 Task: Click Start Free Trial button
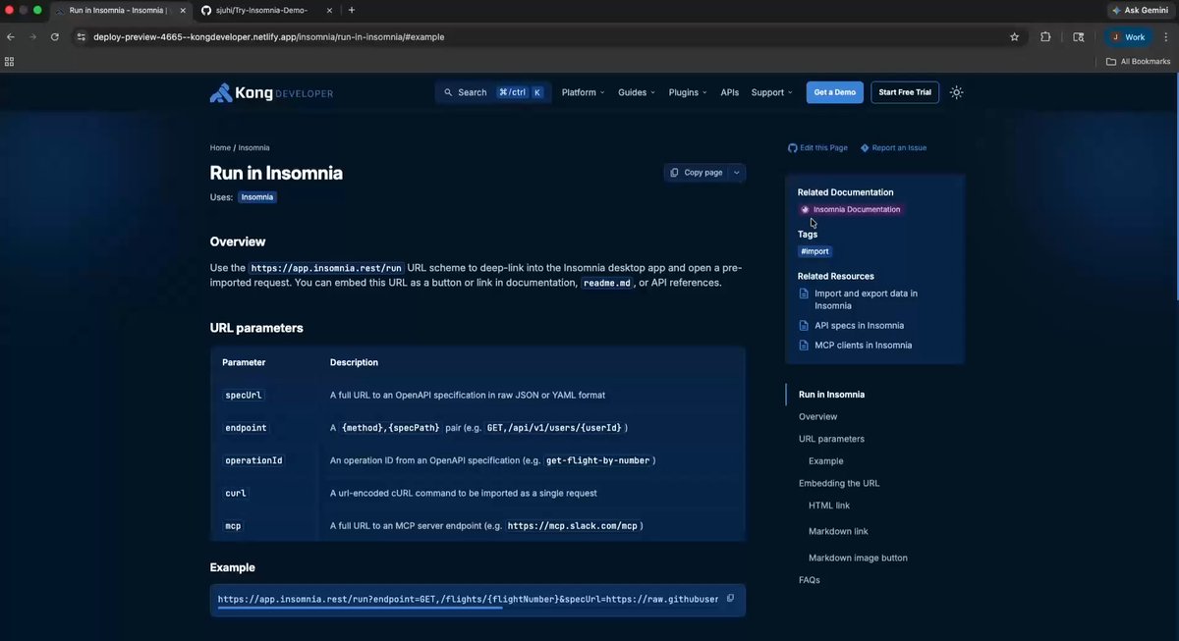click(905, 92)
